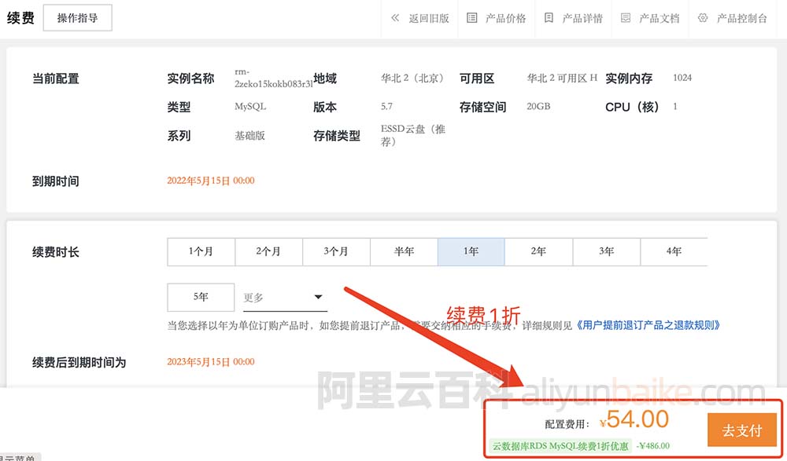Image resolution: width=787 pixels, height=461 pixels.
Task: Click the product price list icon
Action: pos(472,18)
